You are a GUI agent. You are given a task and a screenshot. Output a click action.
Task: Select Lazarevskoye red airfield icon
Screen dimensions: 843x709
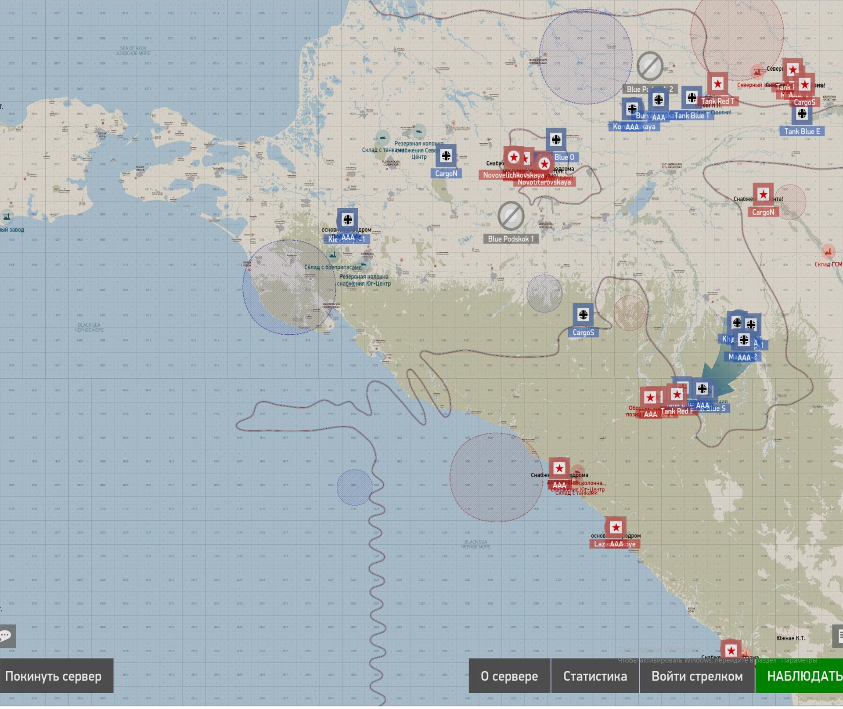pyautogui.click(x=616, y=528)
